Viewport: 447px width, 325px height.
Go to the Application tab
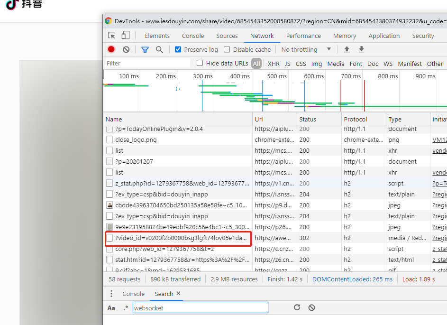(x=384, y=36)
